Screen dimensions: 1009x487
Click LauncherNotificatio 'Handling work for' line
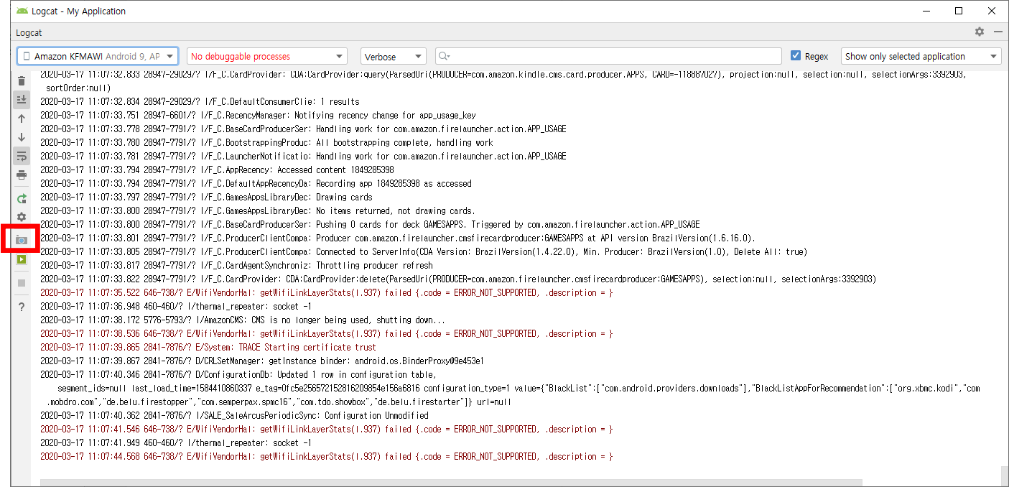tap(303, 156)
